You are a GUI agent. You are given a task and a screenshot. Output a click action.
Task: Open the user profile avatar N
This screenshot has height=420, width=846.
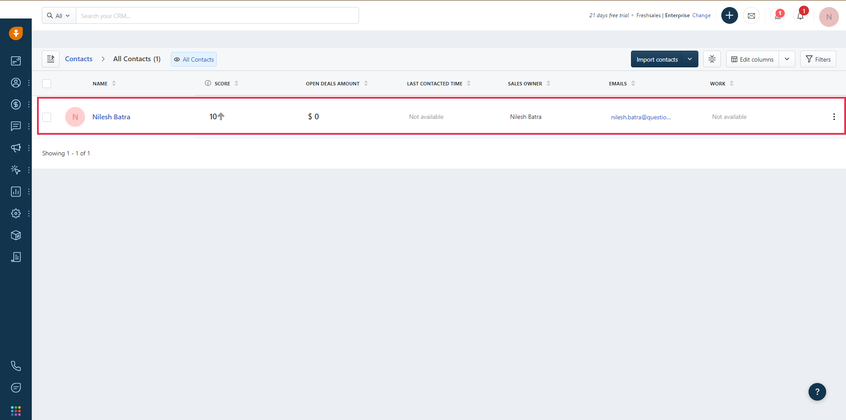click(x=829, y=17)
